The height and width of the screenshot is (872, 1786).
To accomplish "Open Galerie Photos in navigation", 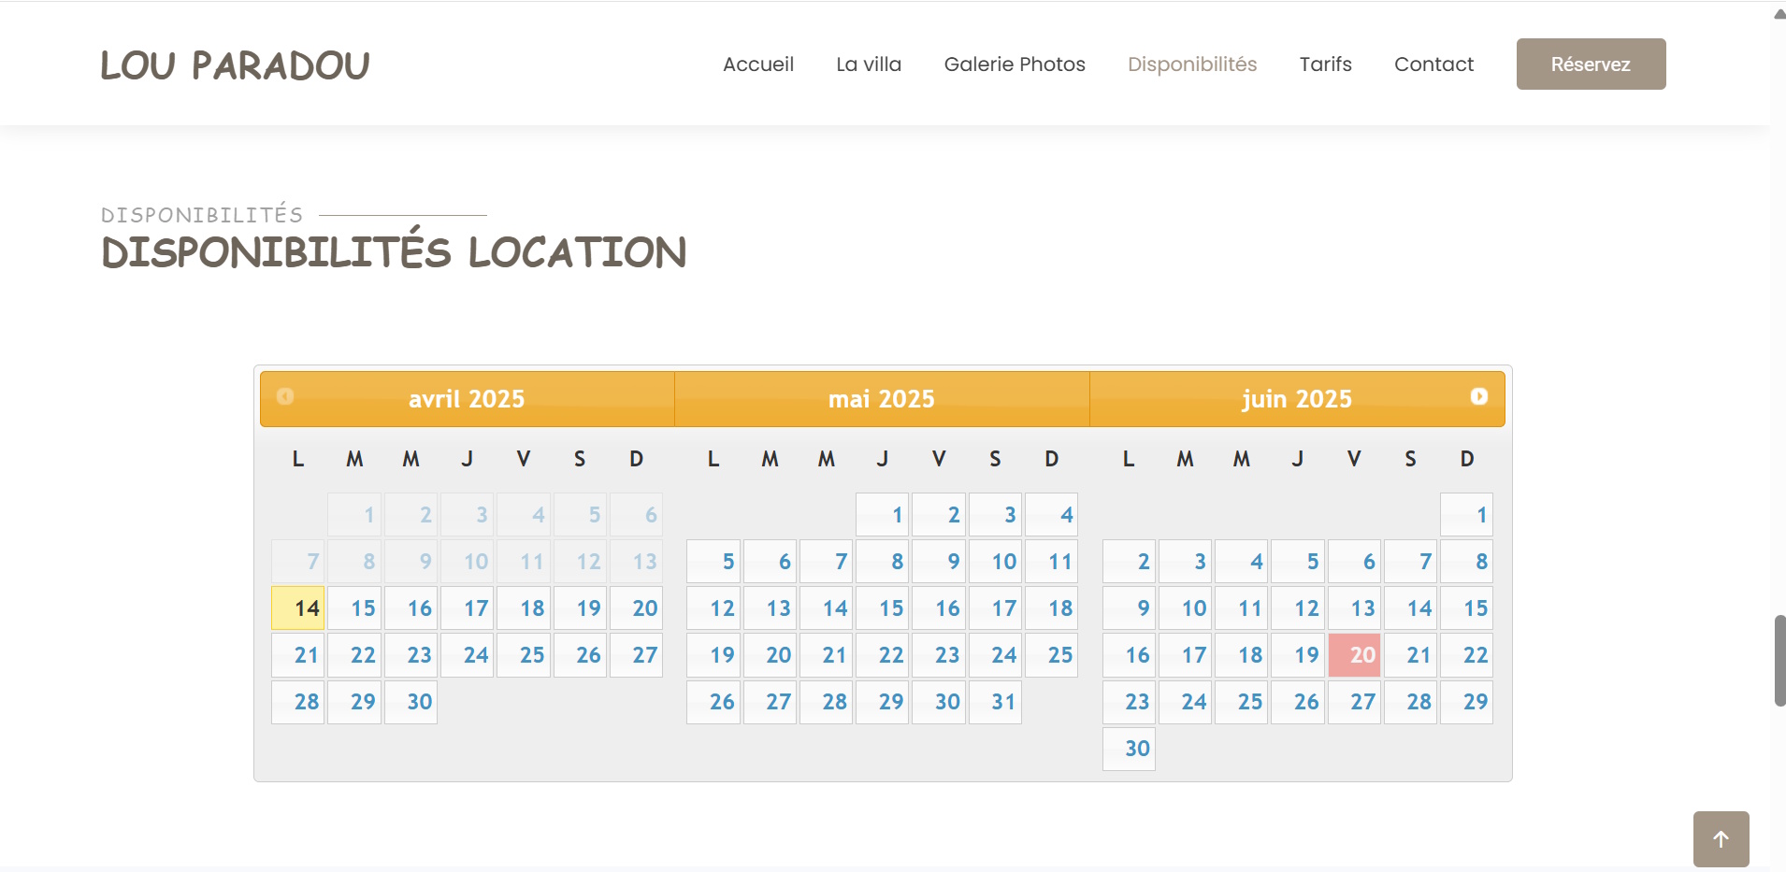I will point(1014,64).
